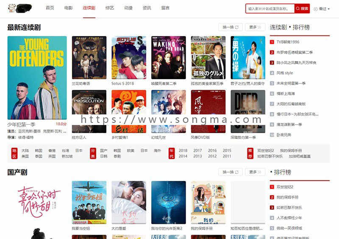
Task: Open the Waking the Dead poster
Action: [169, 58]
